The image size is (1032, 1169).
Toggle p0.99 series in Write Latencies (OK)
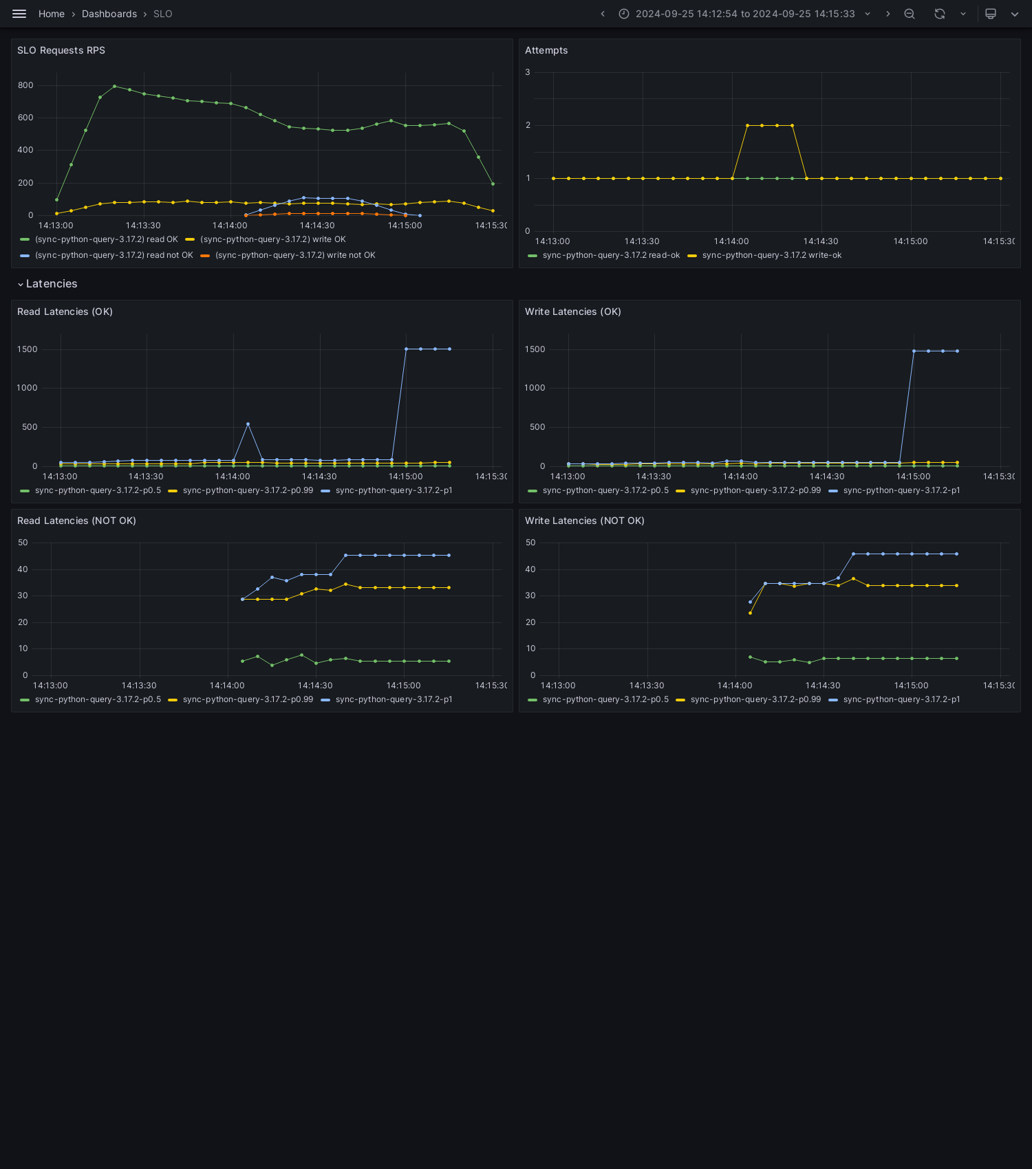[x=755, y=490]
